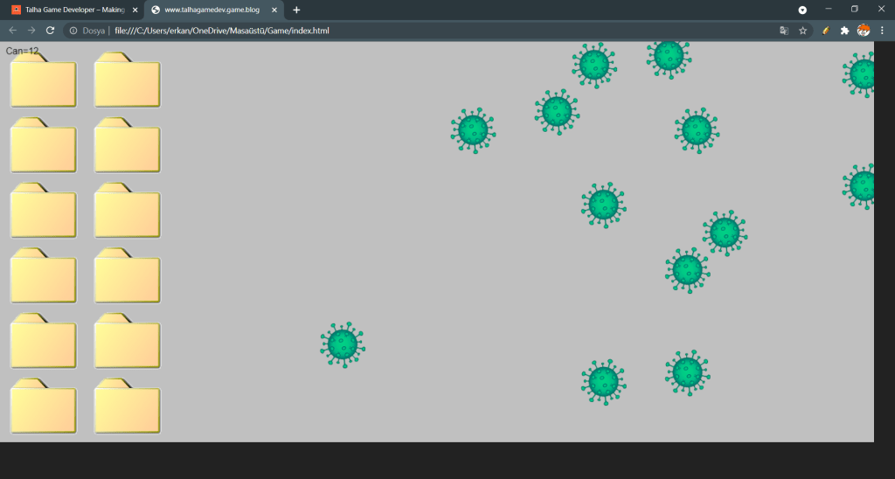The height and width of the screenshot is (479, 895).
Task: Show site info via the Dosya icon
Action: coord(73,31)
